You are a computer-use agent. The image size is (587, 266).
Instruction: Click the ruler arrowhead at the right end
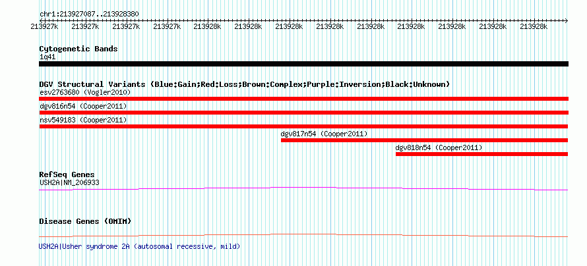[x=566, y=20]
